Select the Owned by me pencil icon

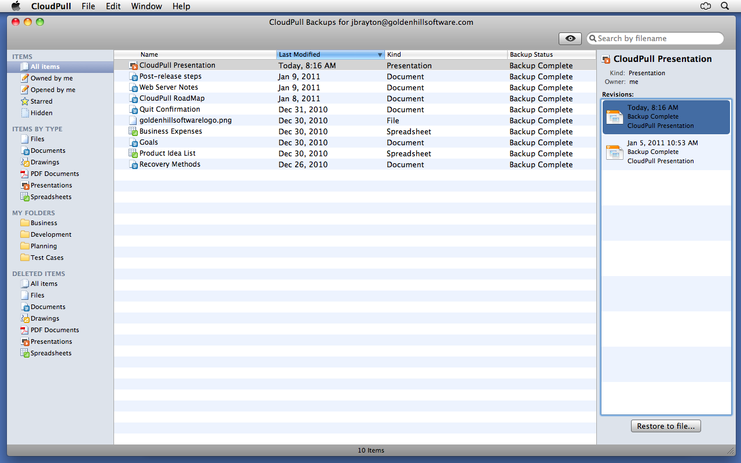coord(25,78)
